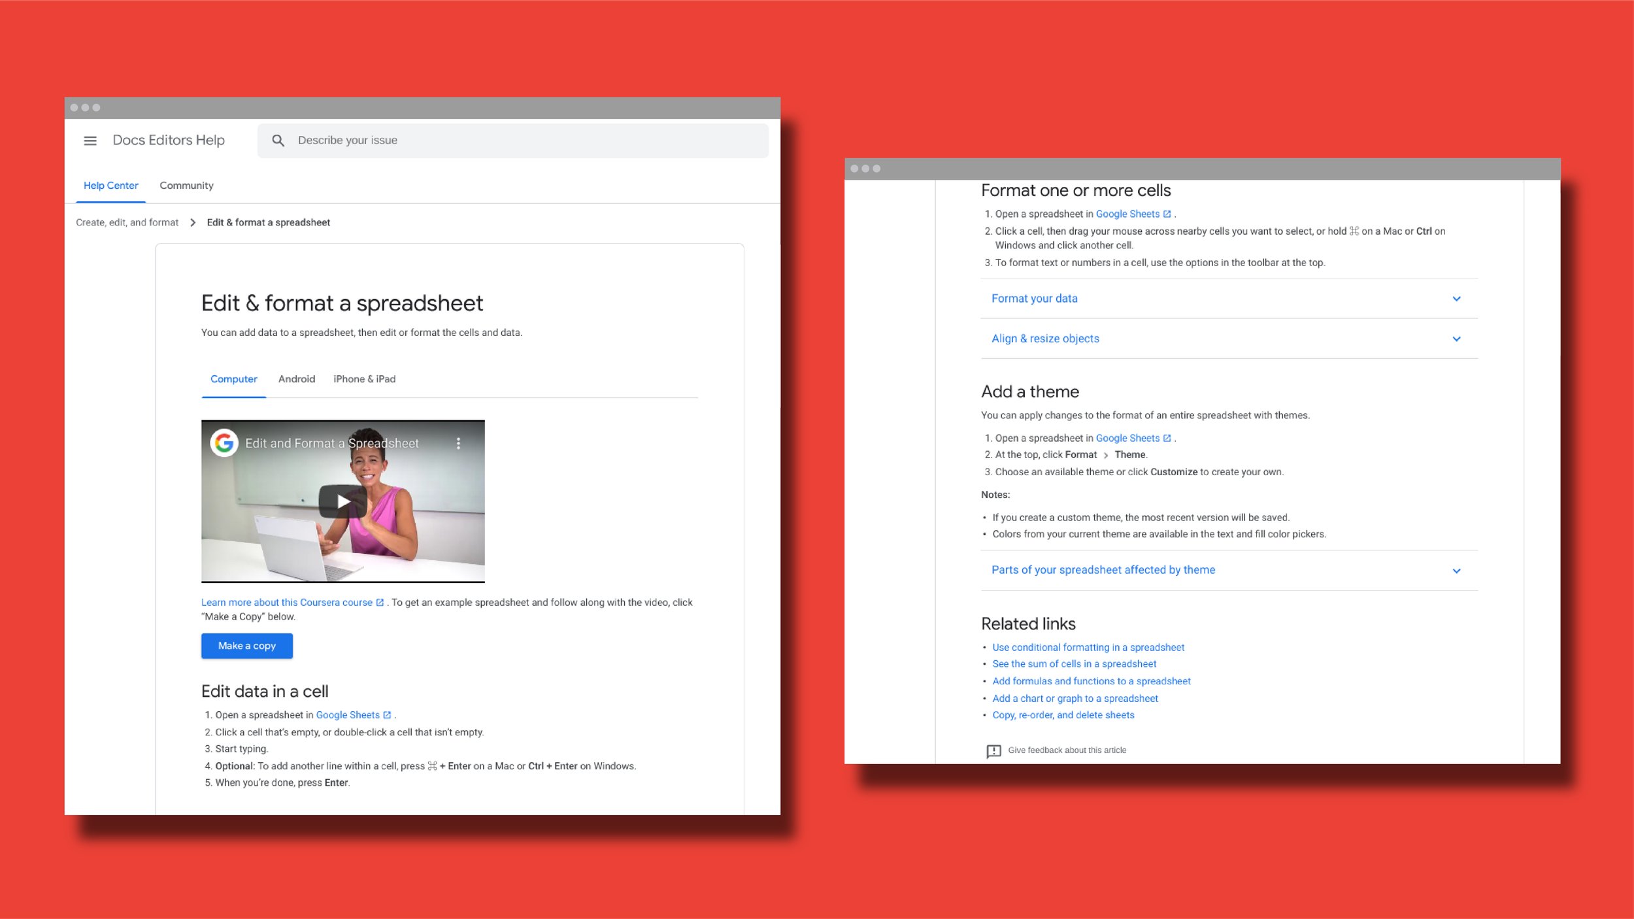The image size is (1634, 919).
Task: Click the Make a copy button
Action: (x=246, y=646)
